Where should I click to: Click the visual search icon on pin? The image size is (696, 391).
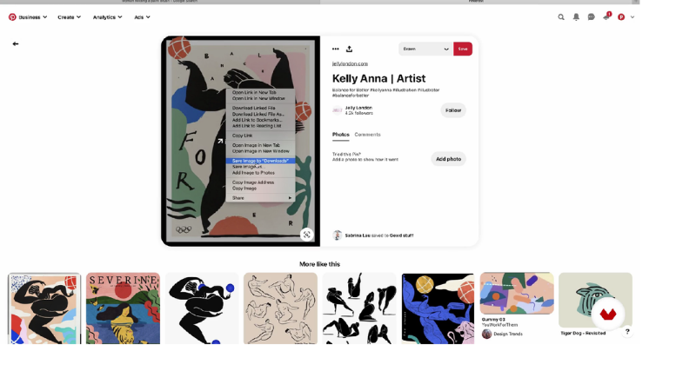(307, 235)
